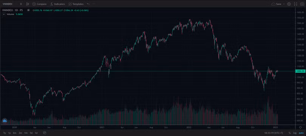Click the cloud logo badge on chart
Image resolution: width=306 pixels, height=136 pixels.
point(5,121)
